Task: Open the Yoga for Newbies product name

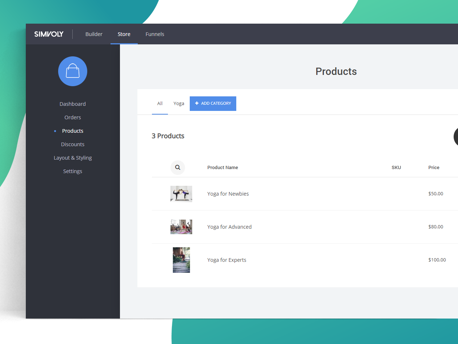Action: click(228, 194)
